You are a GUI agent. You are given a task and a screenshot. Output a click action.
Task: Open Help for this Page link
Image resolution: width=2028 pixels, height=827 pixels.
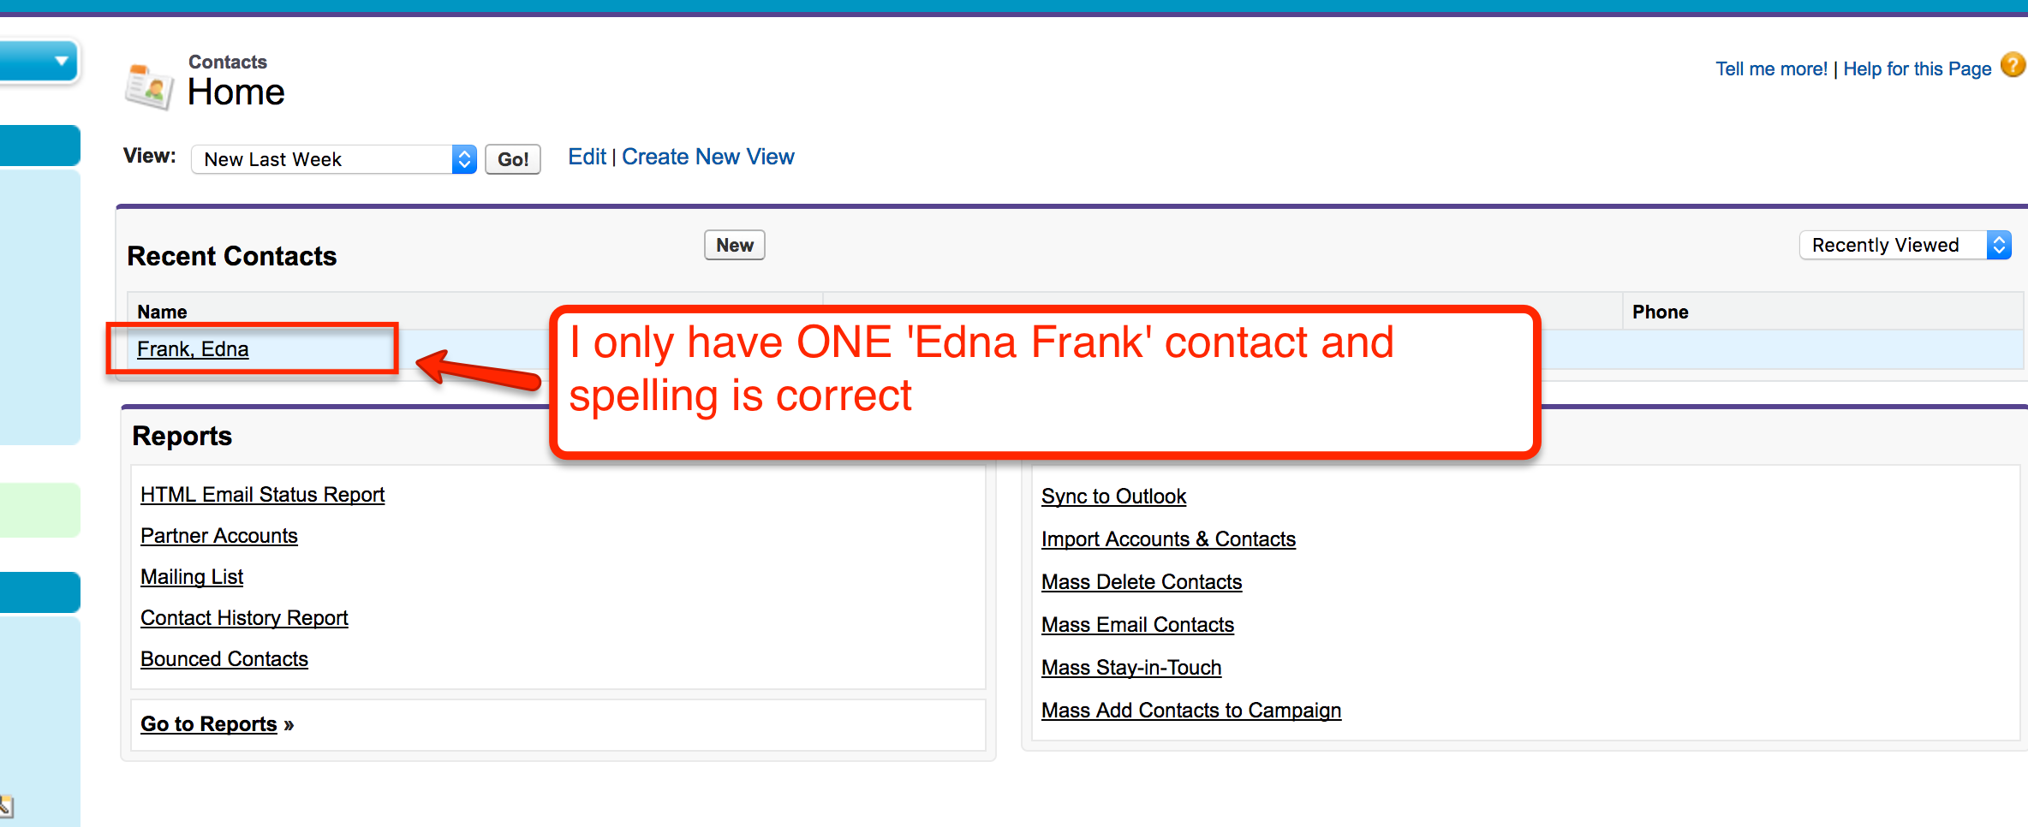pos(1917,69)
